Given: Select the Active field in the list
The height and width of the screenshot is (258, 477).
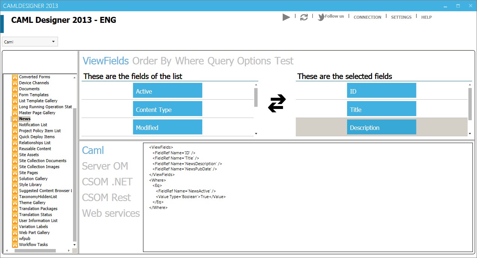Looking at the screenshot, I should 167,90.
